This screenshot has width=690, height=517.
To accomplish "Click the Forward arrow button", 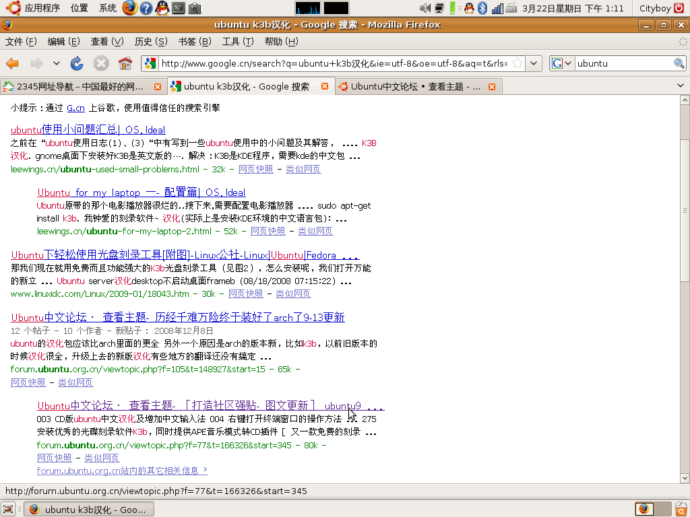I will pos(36,63).
